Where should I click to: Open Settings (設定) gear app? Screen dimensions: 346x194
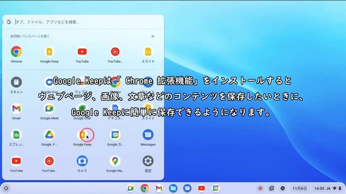pyautogui.click(x=148, y=161)
